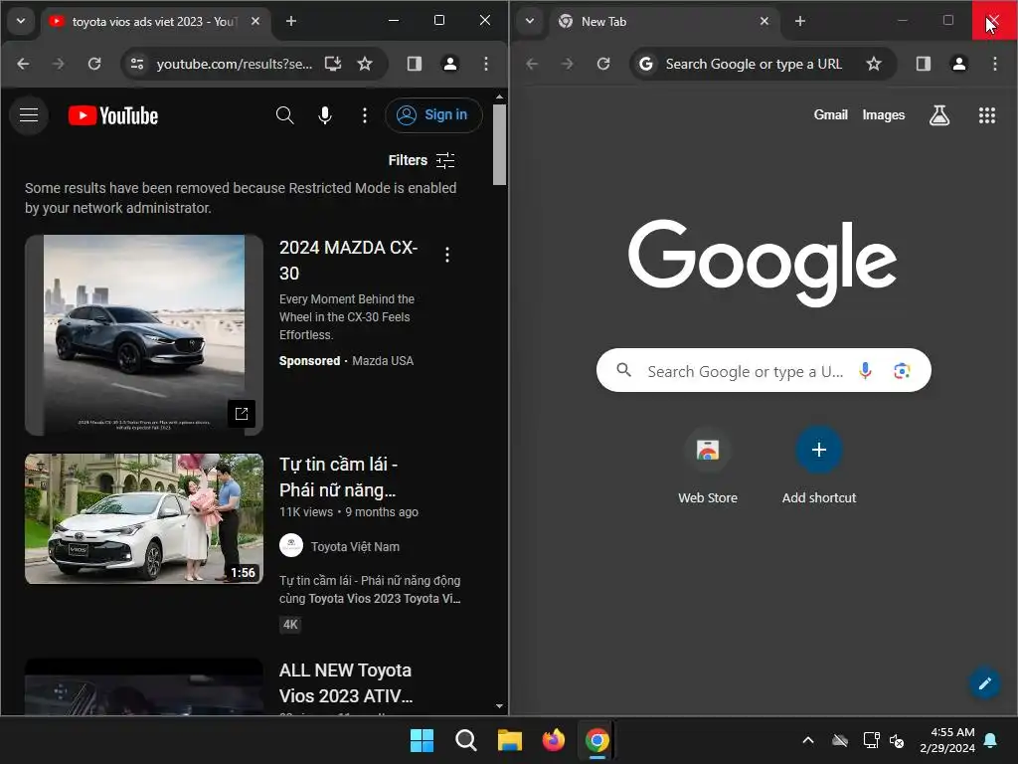Screen dimensions: 1018x764
Task: Add new tab in YouTube window
Action: coord(291,21)
